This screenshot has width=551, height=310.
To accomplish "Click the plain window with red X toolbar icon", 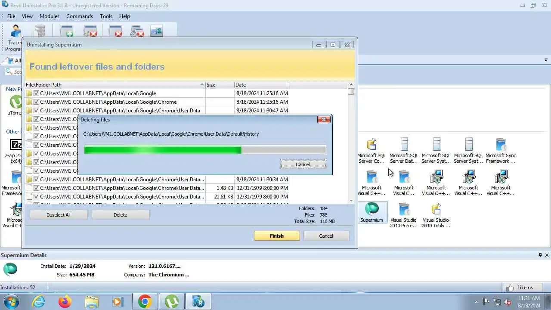I will click(x=115, y=31).
